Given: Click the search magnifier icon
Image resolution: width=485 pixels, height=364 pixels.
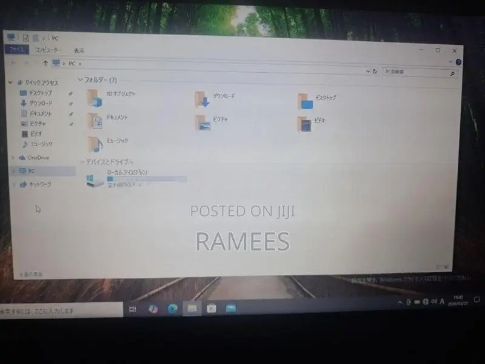Looking at the screenshot, I should [452, 73].
